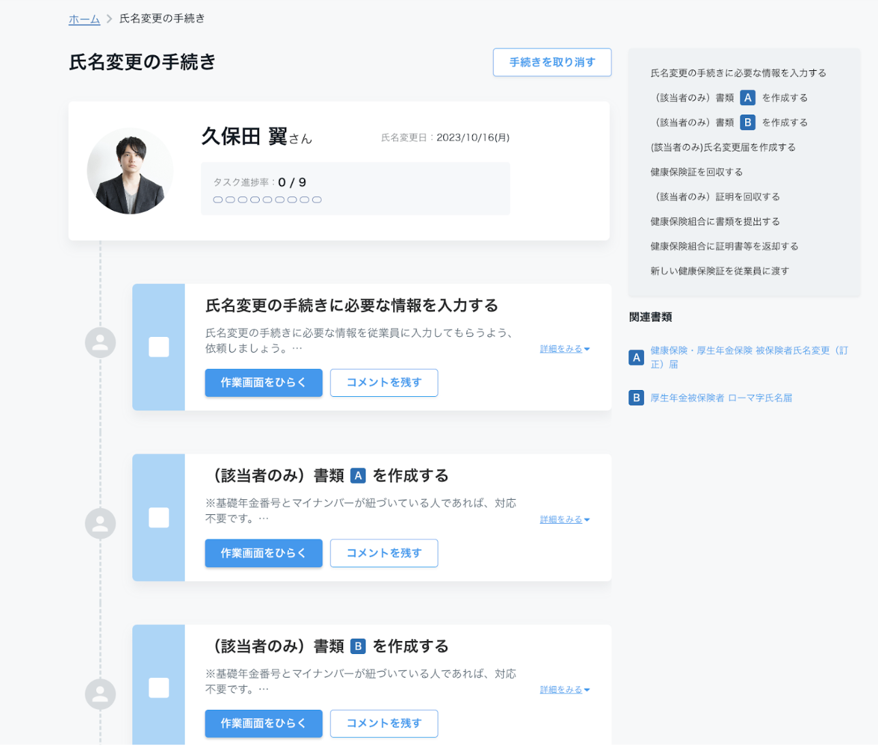Click the A badge under 関連書類
Image resolution: width=878 pixels, height=746 pixels.
click(x=636, y=357)
